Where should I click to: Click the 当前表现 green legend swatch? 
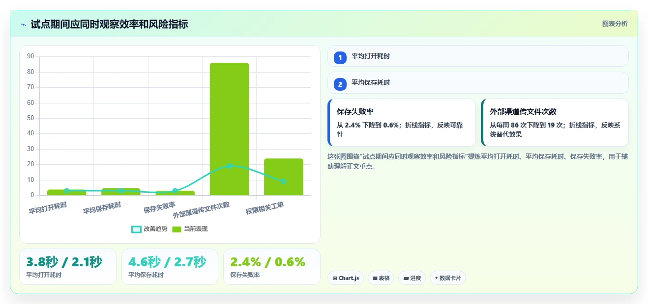click(x=177, y=229)
